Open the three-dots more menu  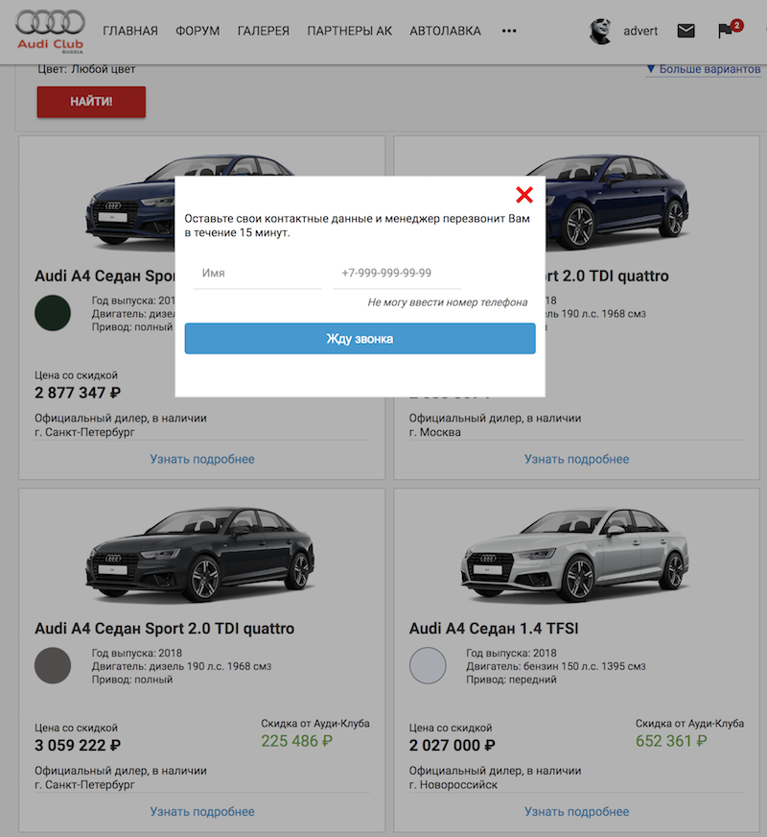pyautogui.click(x=508, y=31)
